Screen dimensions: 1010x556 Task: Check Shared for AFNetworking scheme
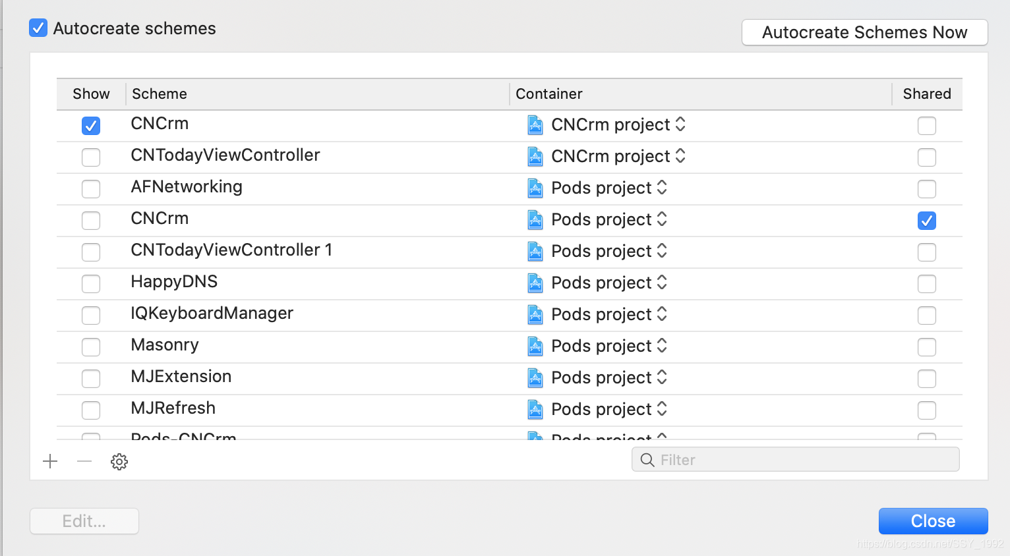927,189
